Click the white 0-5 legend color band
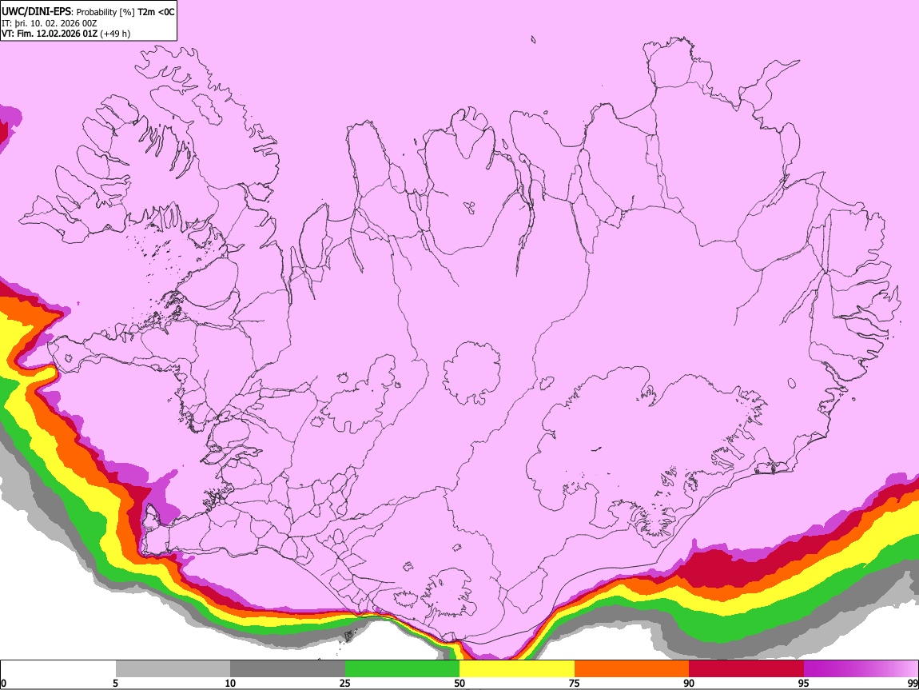Image resolution: width=919 pixels, height=690 pixels. (x=58, y=669)
